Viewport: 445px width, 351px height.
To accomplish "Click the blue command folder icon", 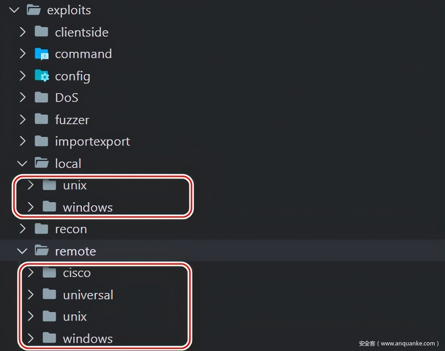I will click(x=41, y=54).
